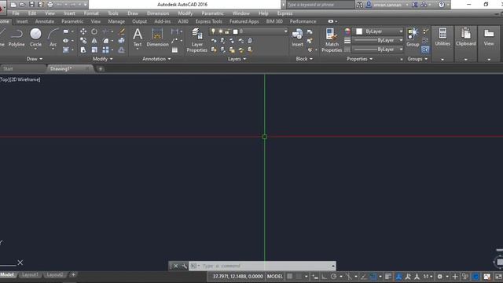Click the Explode tool icon
The height and width of the screenshot is (283, 503).
(x=122, y=40)
